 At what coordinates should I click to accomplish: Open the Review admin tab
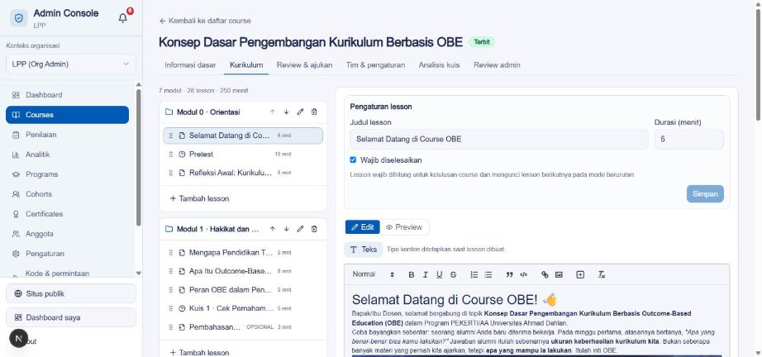497,64
